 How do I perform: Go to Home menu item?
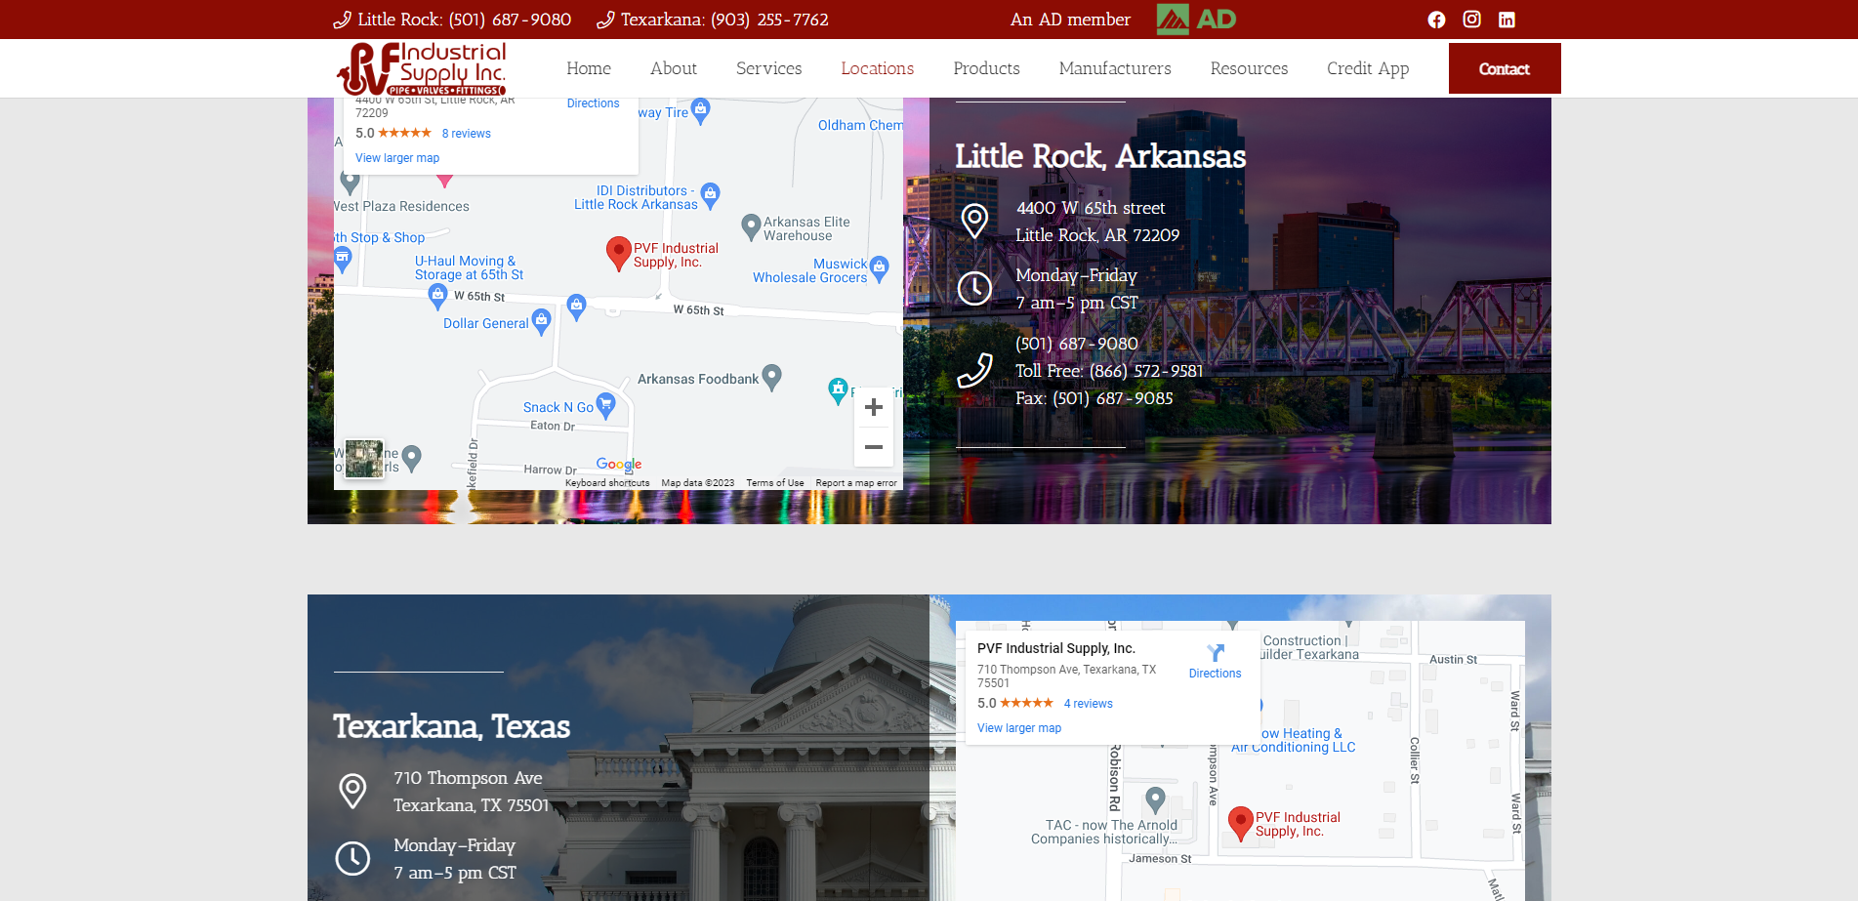coord(589,68)
